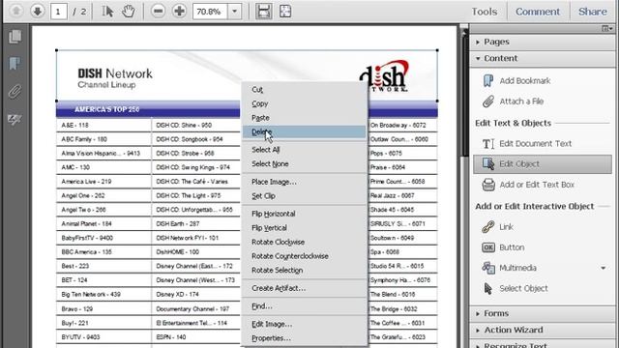Select the Multimedia tool icon
Viewport: 619px width, 348px height.
point(488,268)
